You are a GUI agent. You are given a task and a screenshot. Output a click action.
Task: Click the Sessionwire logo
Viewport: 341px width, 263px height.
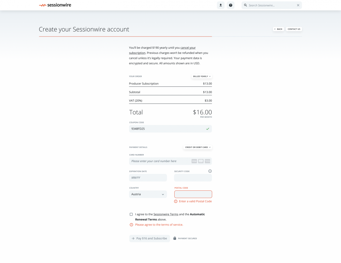point(55,5)
